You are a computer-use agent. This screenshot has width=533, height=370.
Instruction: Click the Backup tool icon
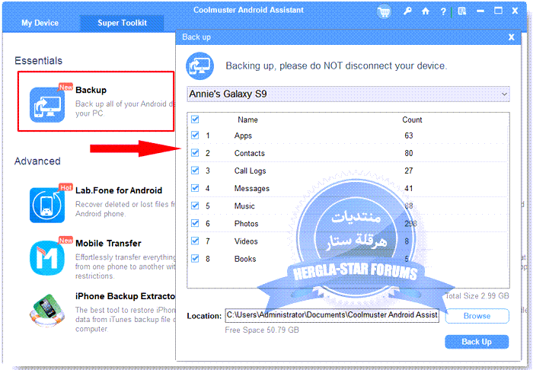[47, 104]
